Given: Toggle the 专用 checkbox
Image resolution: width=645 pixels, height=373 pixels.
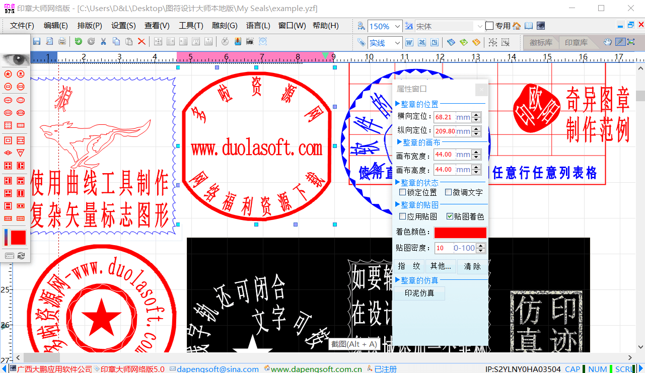Looking at the screenshot, I should point(489,26).
